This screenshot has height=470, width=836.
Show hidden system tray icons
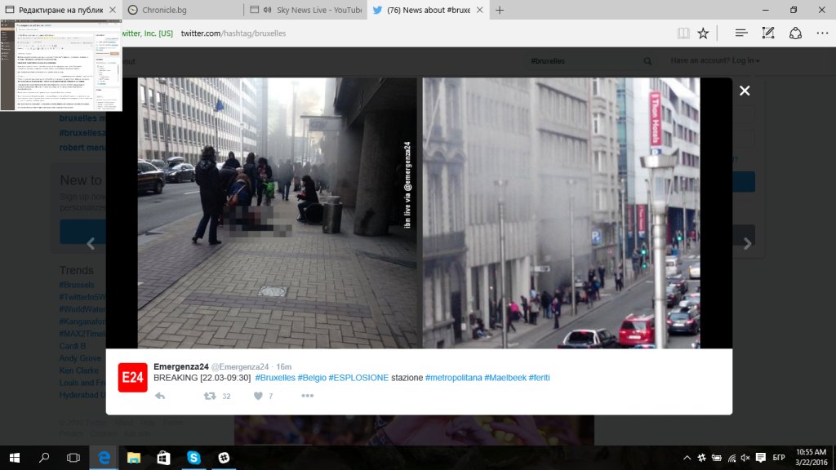tap(687, 458)
